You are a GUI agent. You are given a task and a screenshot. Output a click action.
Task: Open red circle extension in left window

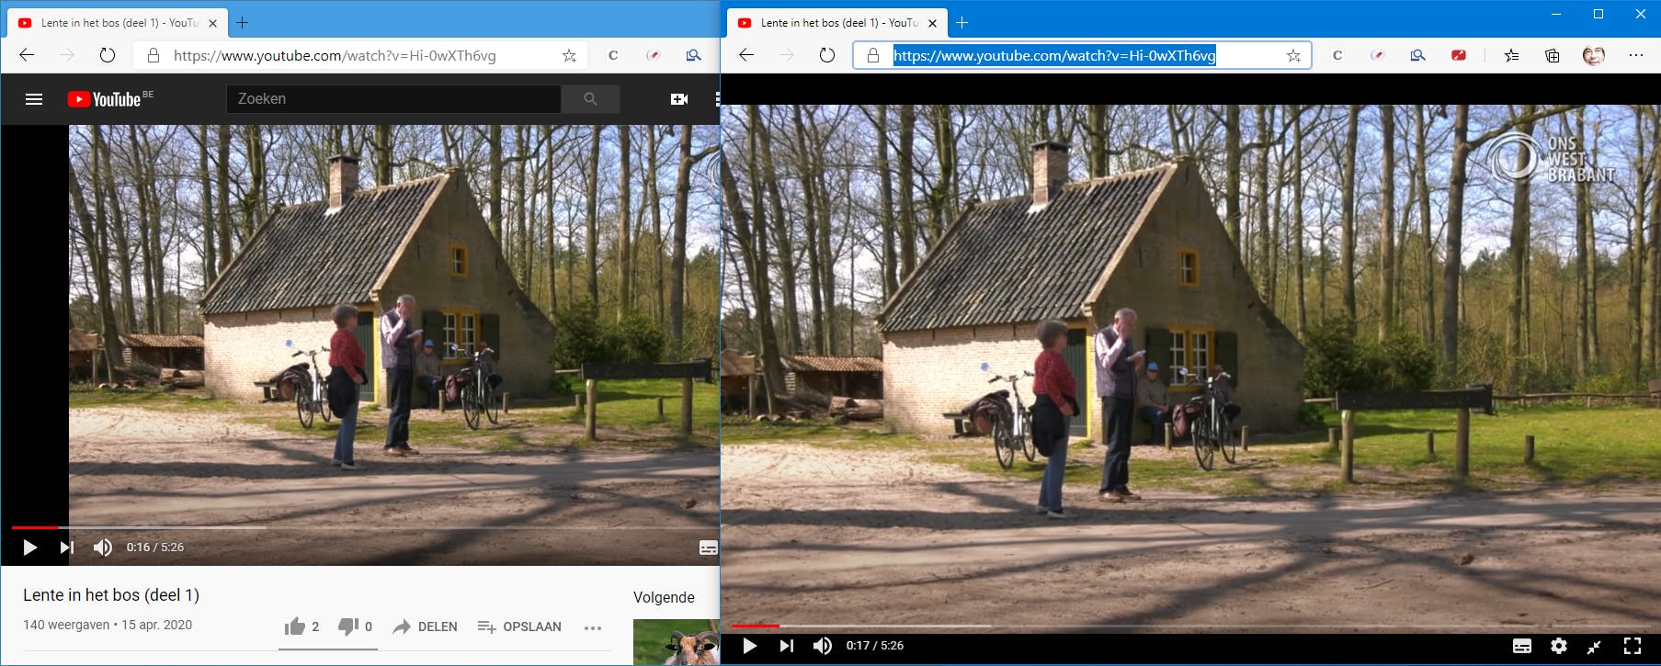(654, 55)
